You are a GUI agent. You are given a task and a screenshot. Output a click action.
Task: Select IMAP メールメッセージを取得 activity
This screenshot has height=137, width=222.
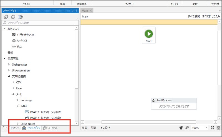(43, 112)
